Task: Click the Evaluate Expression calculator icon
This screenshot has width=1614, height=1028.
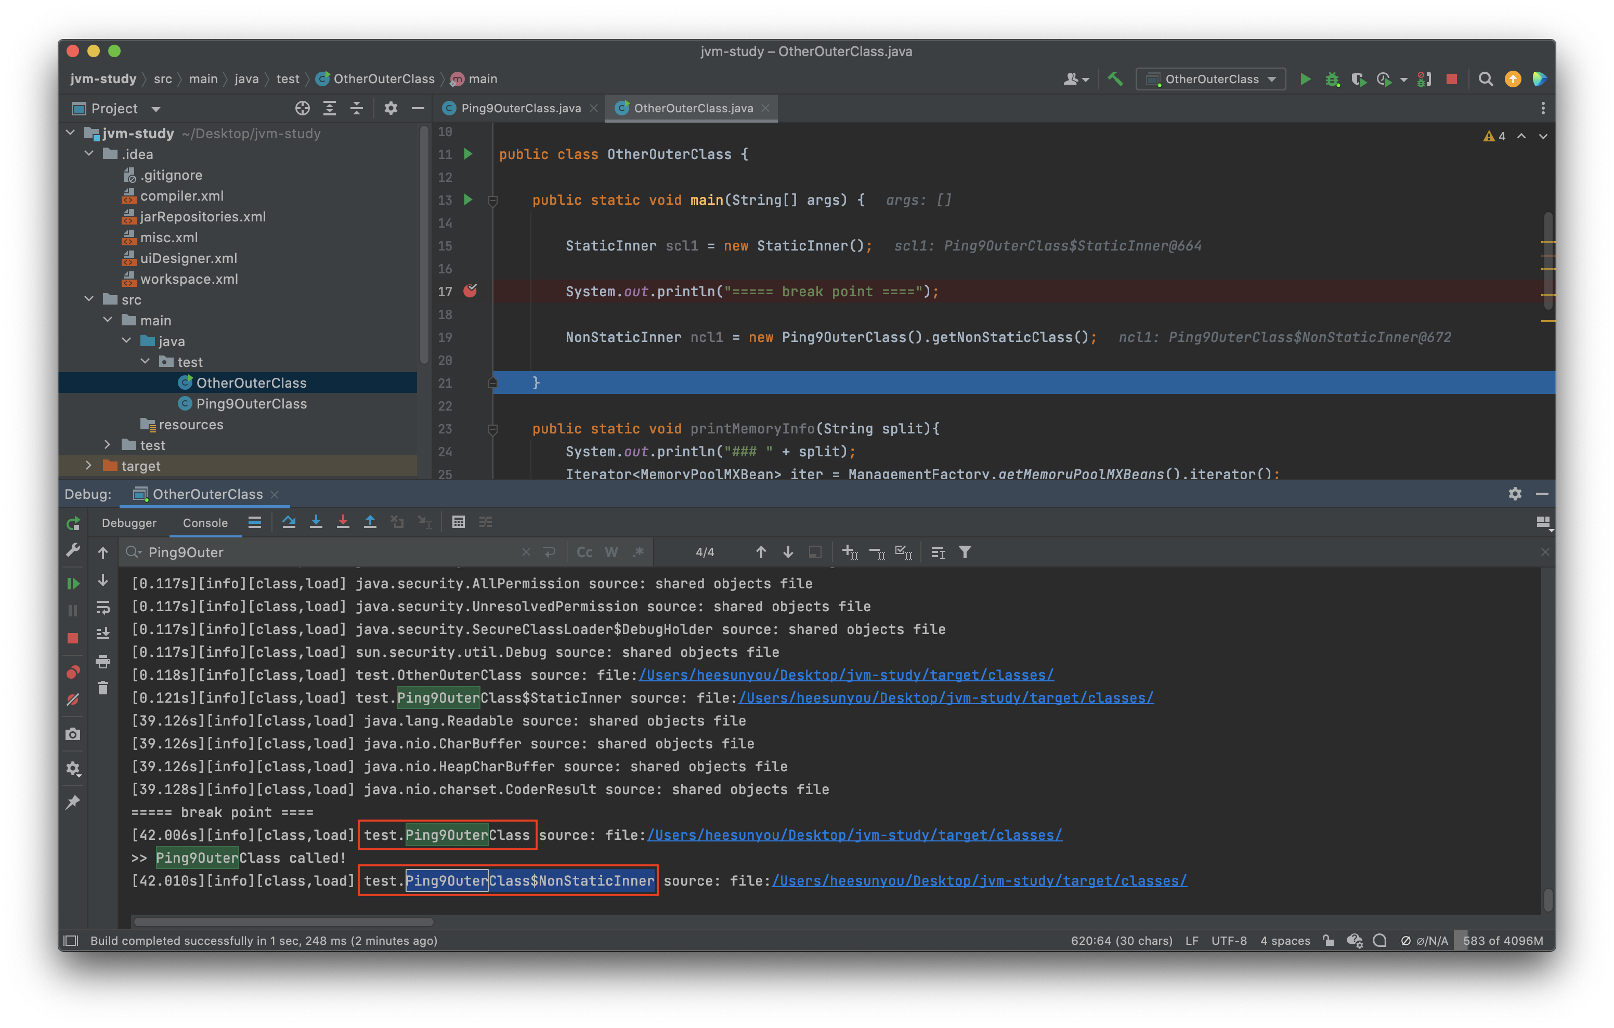Action: pyautogui.click(x=459, y=522)
